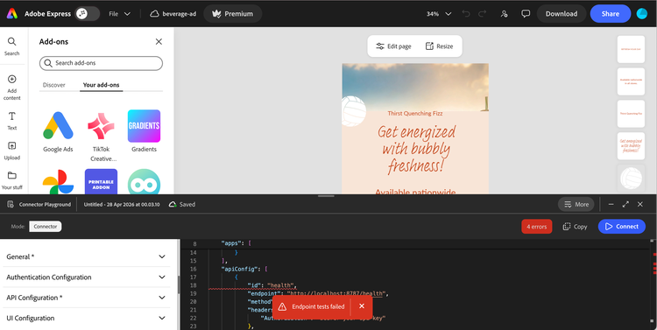Select Thirst Quenching Fizz text on canvas
This screenshot has width=657, height=330.
click(x=415, y=113)
